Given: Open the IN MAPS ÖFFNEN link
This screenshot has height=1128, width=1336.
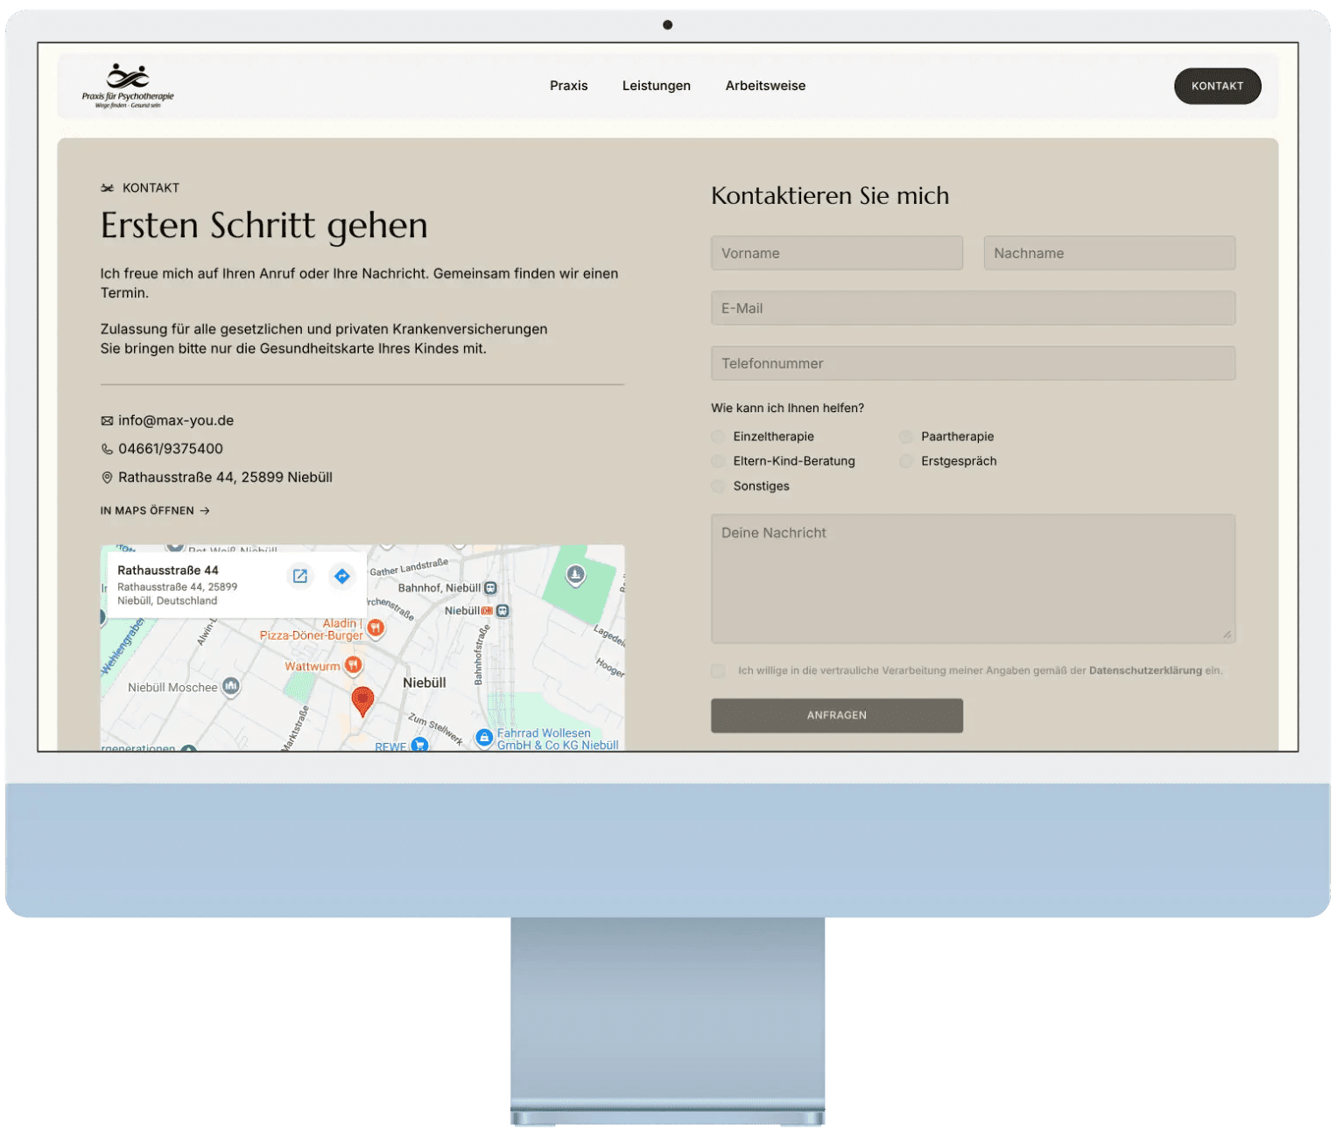Looking at the screenshot, I should pos(155,510).
